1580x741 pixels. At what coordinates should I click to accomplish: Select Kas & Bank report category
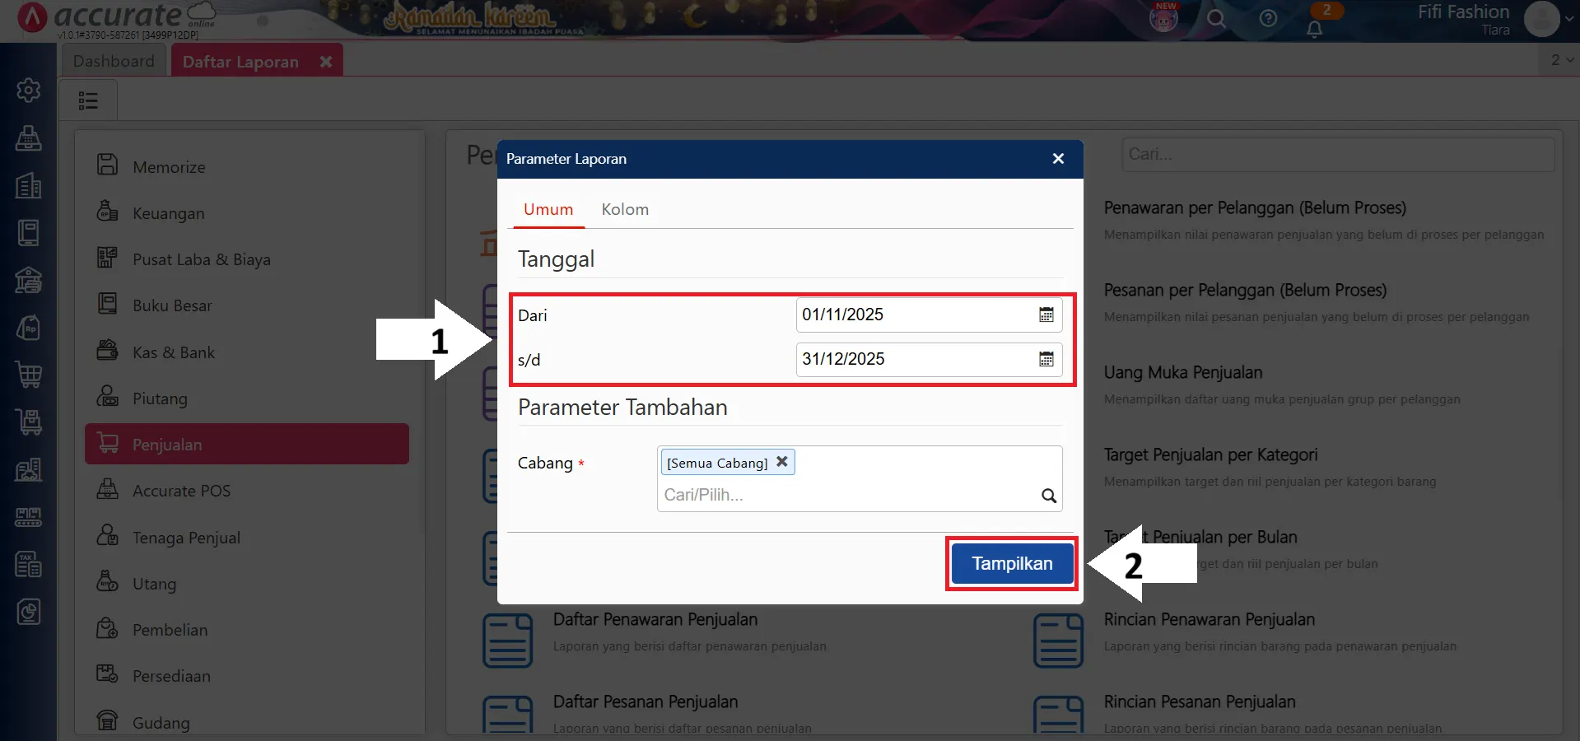(174, 352)
